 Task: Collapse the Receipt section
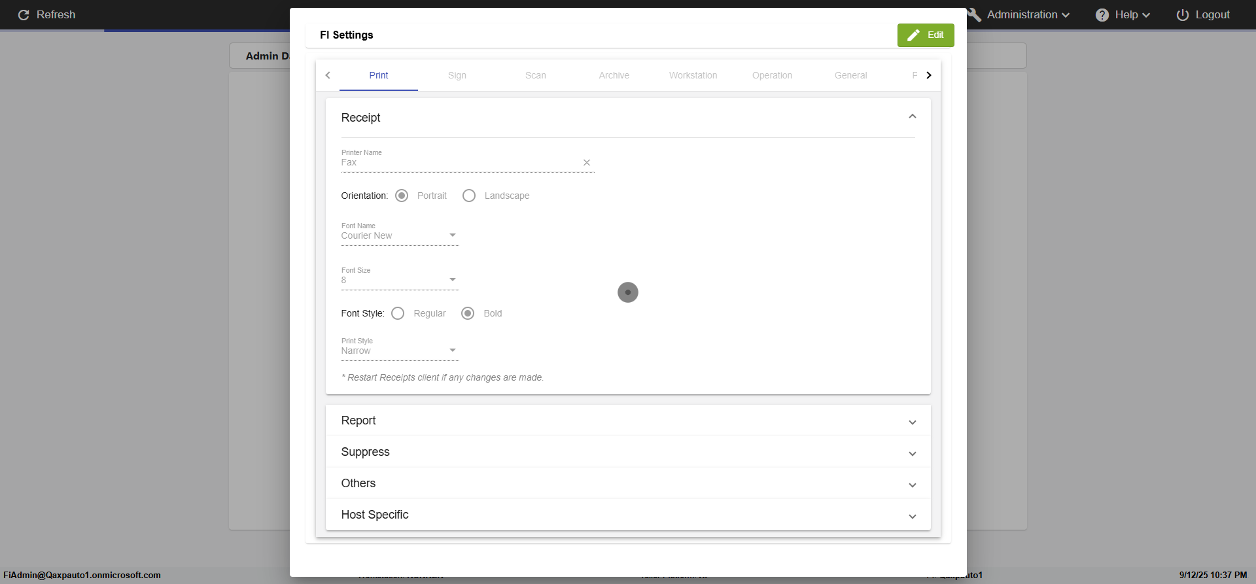[912, 117]
